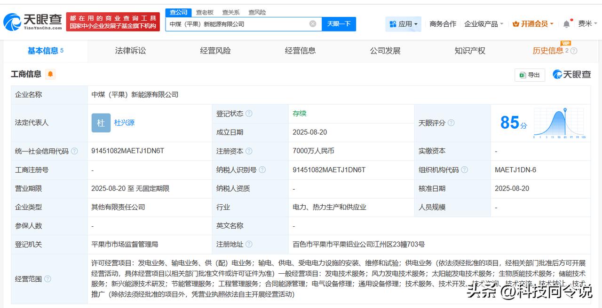Open legal representative 杜兴源 profile link

pos(124,123)
